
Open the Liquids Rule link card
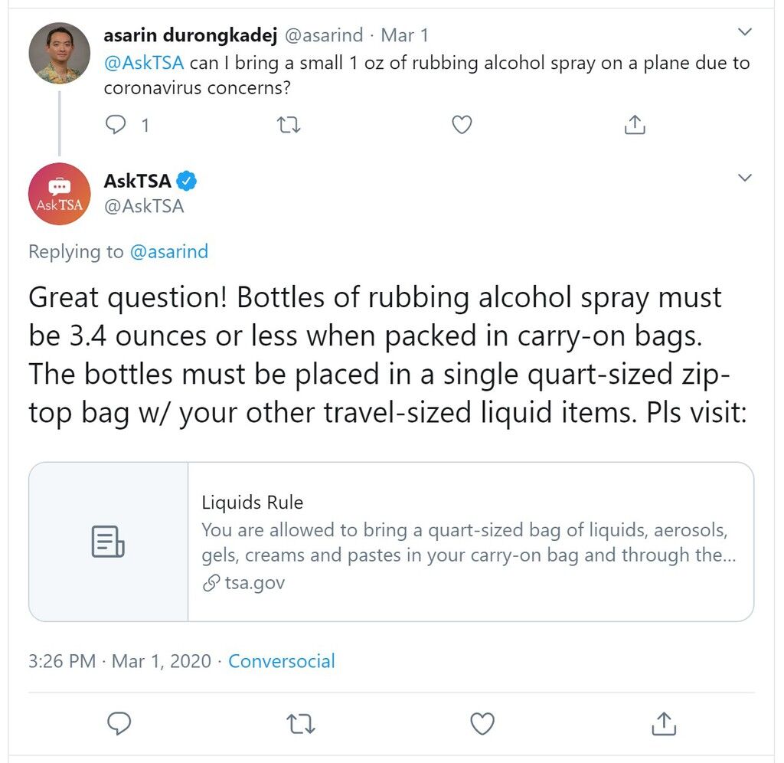coord(391,542)
